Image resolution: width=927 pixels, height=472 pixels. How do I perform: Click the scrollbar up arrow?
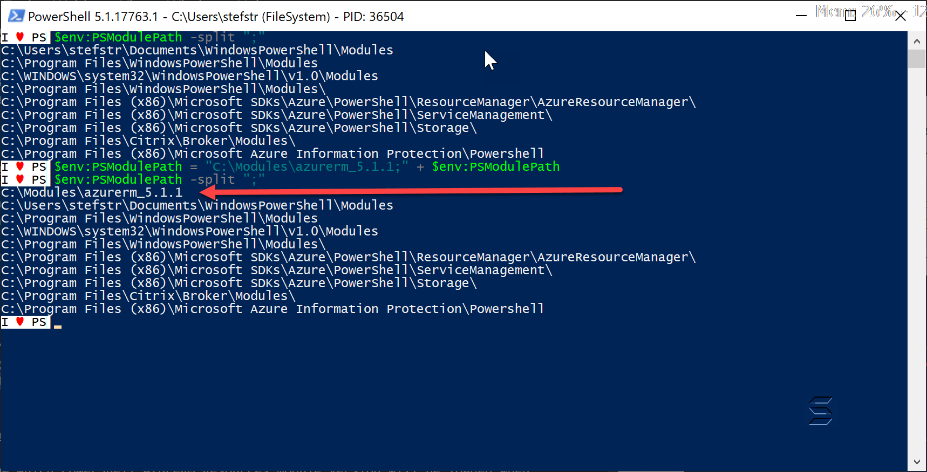tap(917, 40)
